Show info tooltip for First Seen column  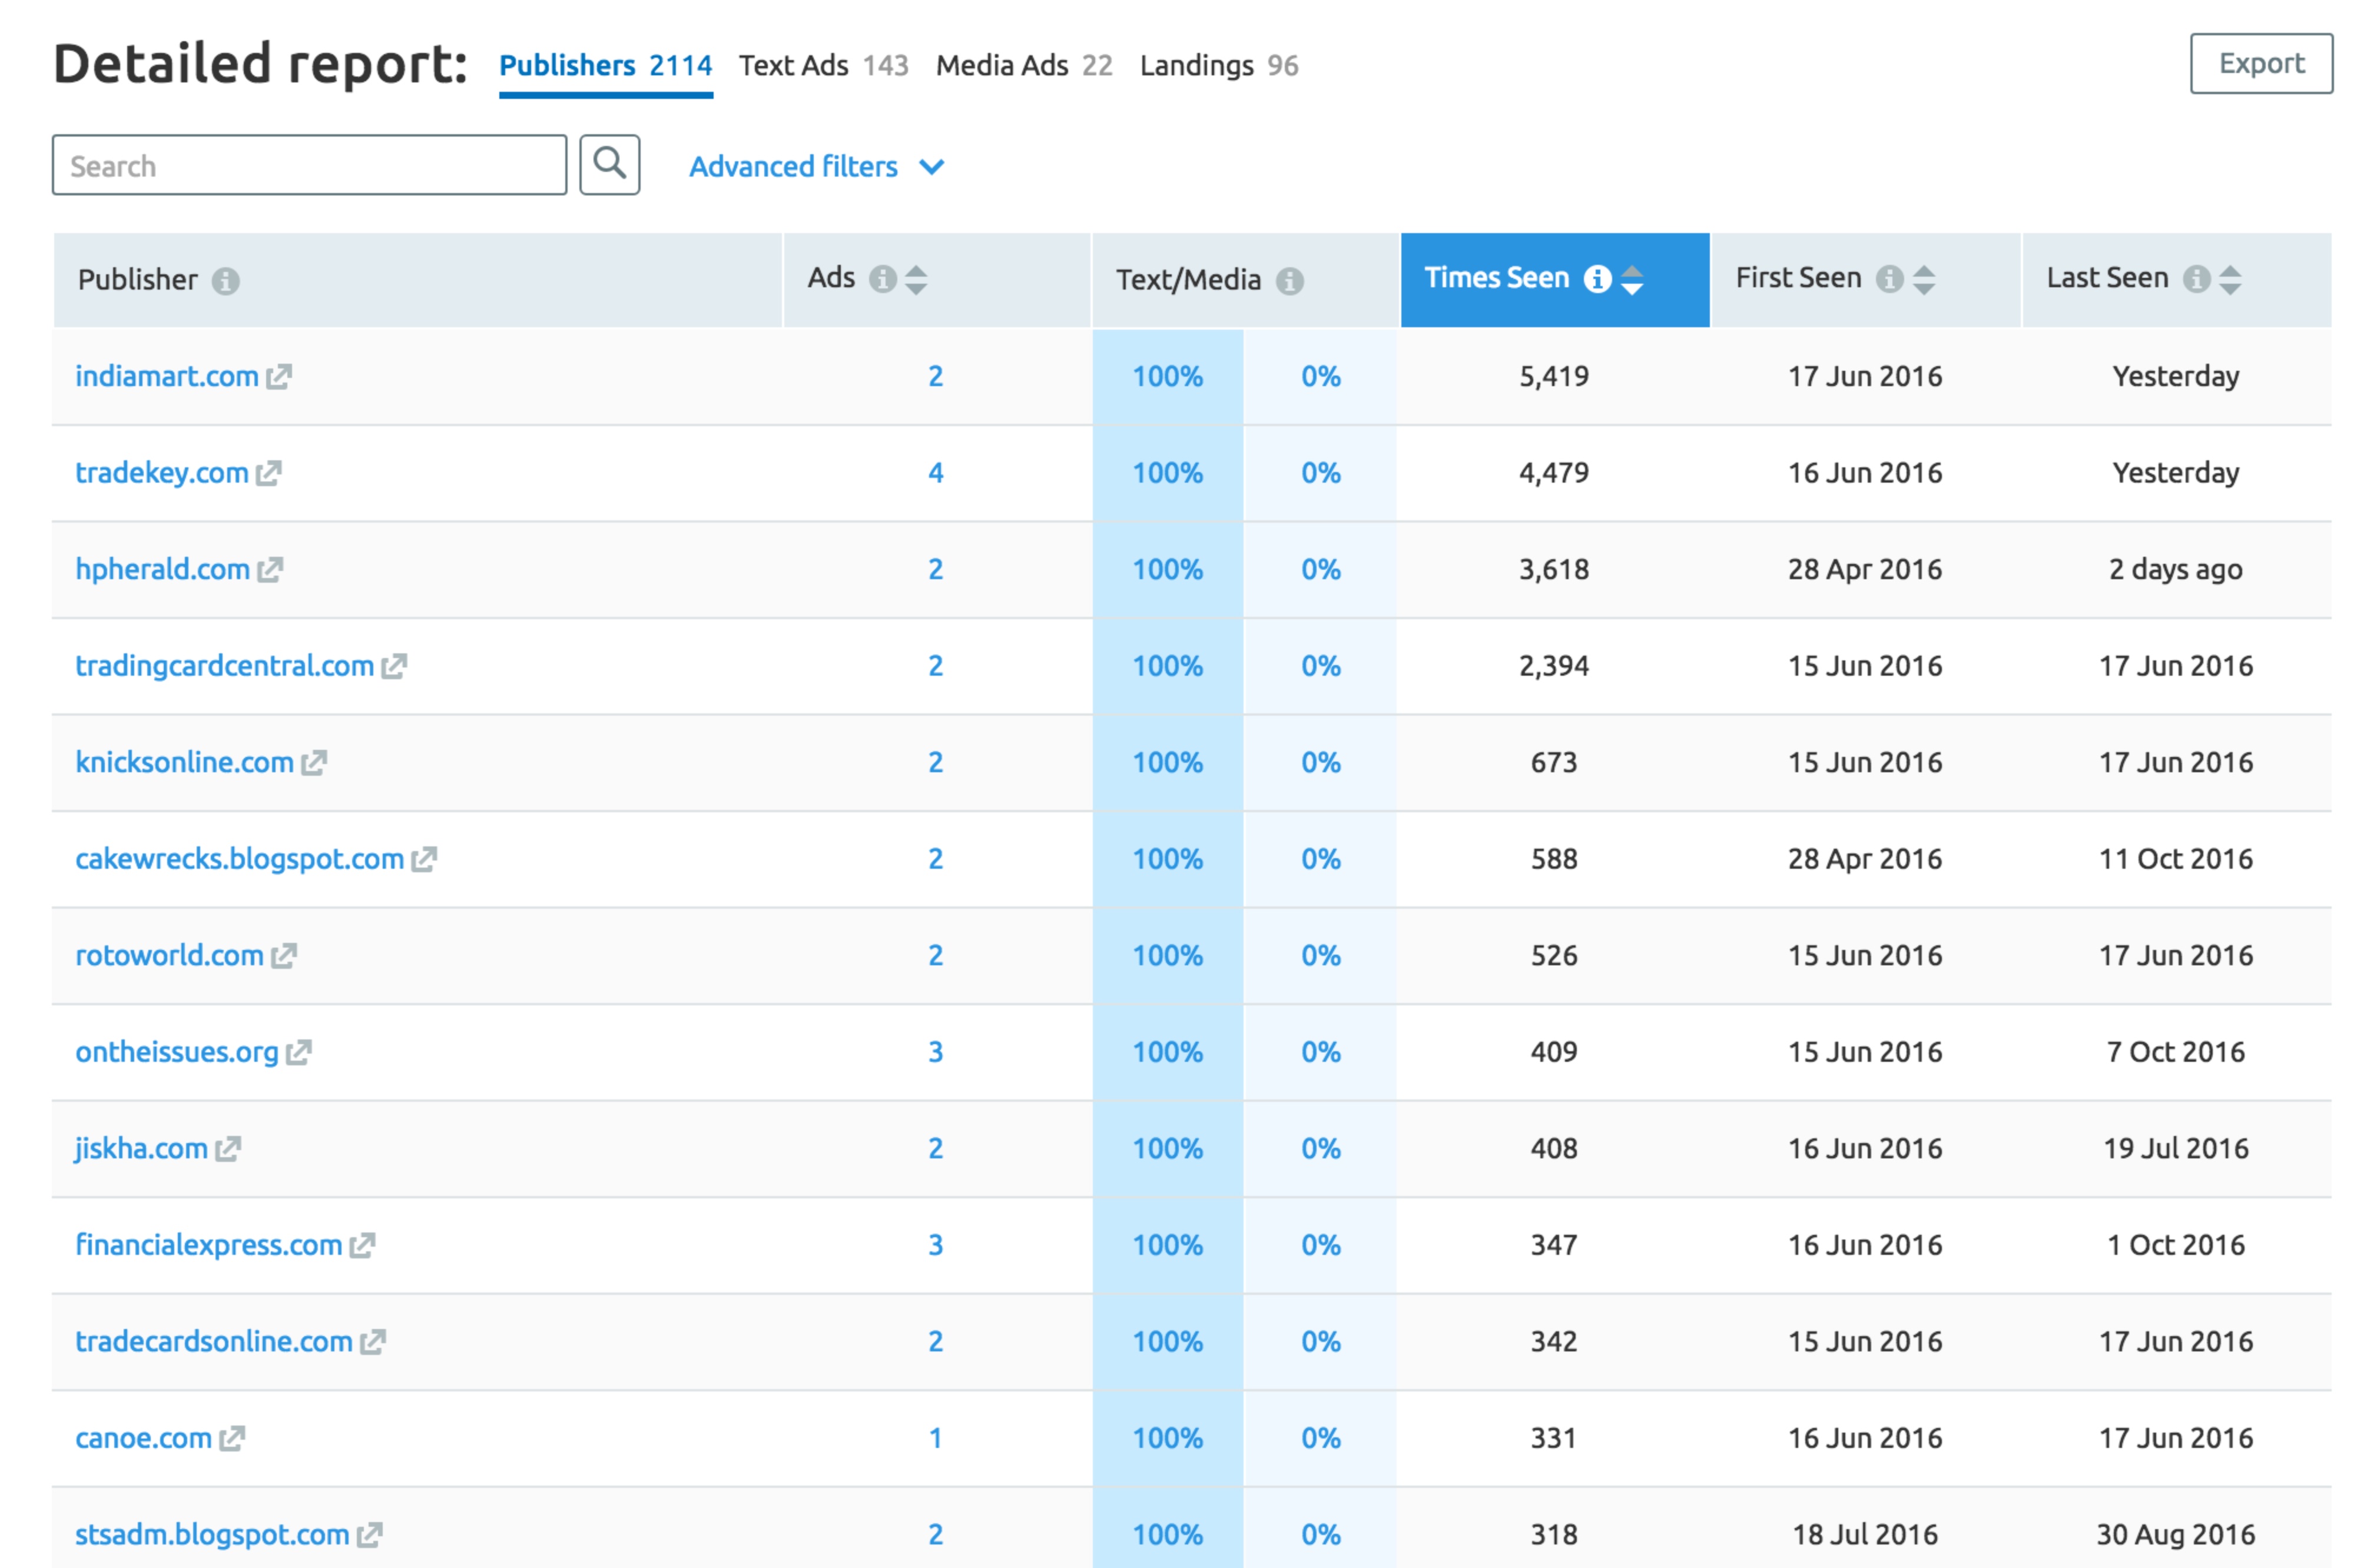[x=1889, y=278]
